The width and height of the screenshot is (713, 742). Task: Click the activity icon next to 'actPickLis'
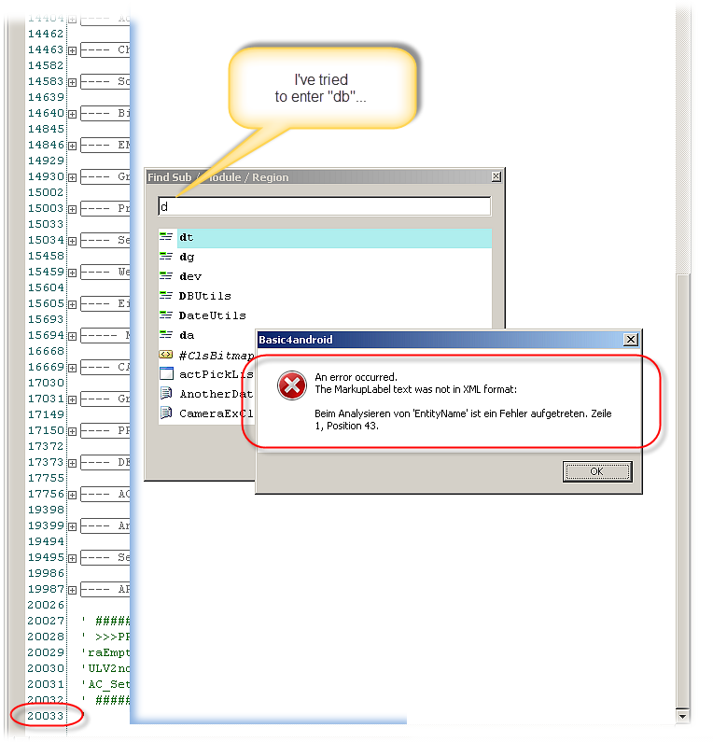(166, 373)
